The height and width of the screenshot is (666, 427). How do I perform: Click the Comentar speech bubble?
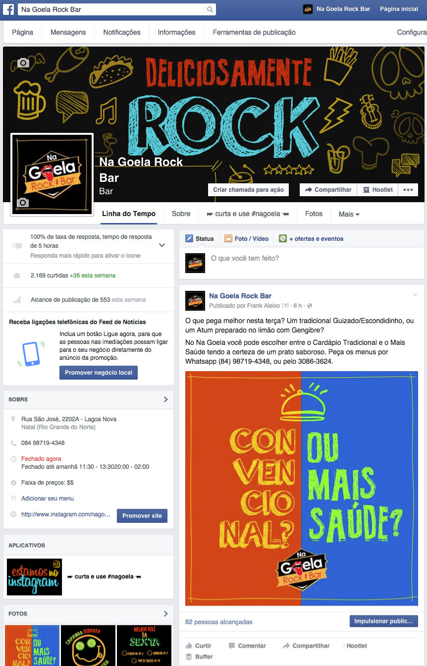(232, 646)
